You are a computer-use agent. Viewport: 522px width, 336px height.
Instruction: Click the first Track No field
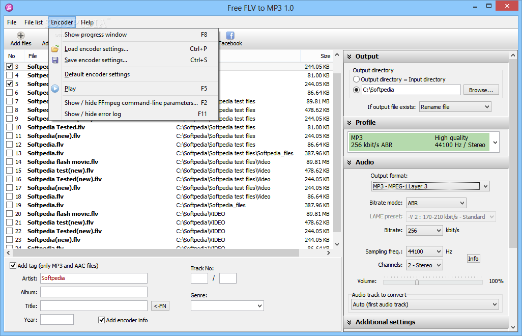[x=199, y=278]
